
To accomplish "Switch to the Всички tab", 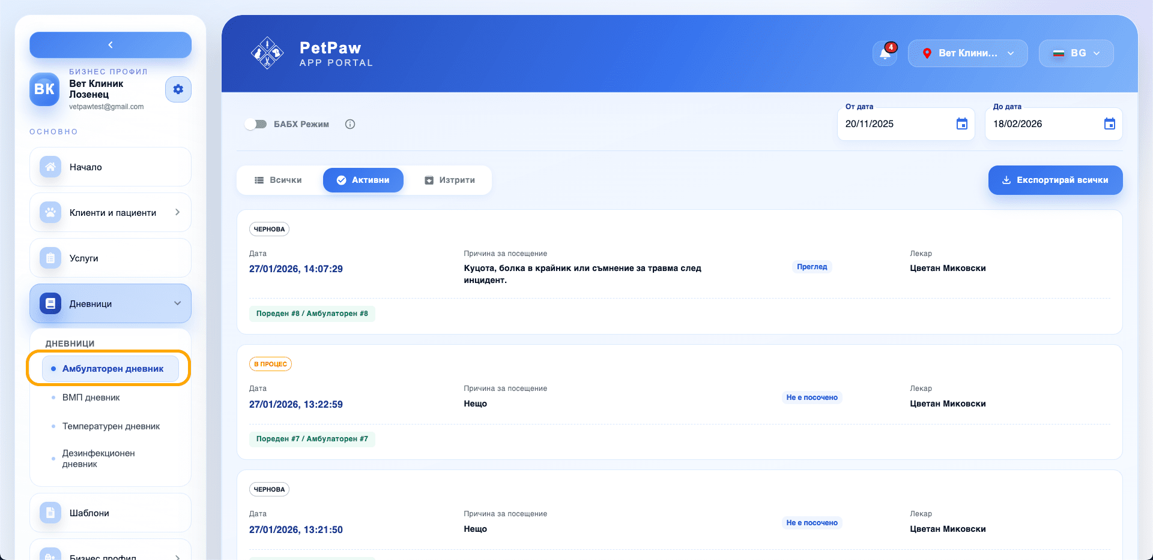I will pyautogui.click(x=279, y=180).
